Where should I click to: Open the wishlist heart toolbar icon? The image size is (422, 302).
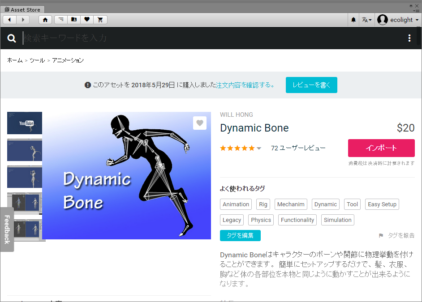pyautogui.click(x=86, y=20)
